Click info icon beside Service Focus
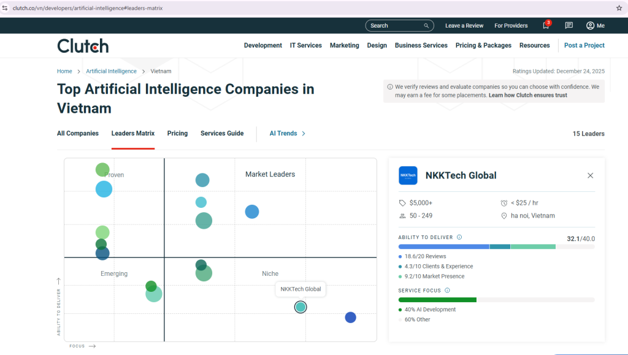This screenshot has width=628, height=355. pos(447,291)
